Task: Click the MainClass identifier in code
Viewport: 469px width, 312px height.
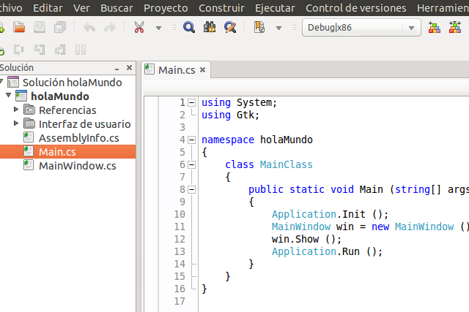Action: tap(287, 164)
